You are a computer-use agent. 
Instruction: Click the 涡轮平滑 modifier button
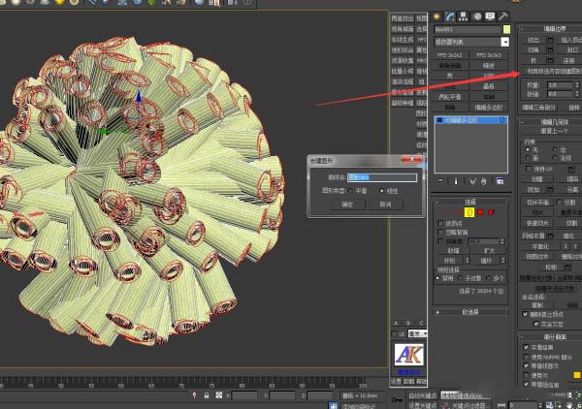(x=450, y=97)
